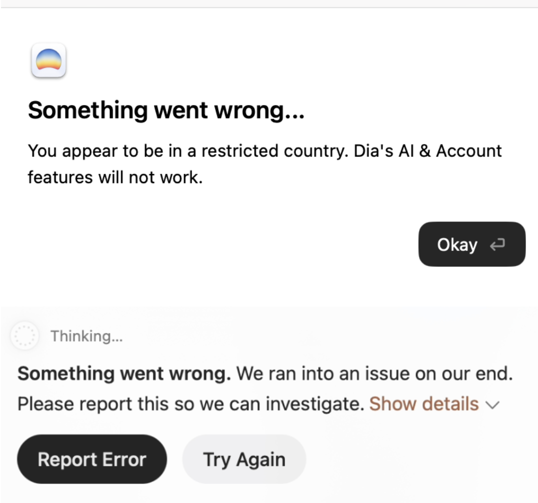Viewport: 538px width, 503px height.
Task: Click the "Report" word on the dark pill button
Action: pos(66,459)
